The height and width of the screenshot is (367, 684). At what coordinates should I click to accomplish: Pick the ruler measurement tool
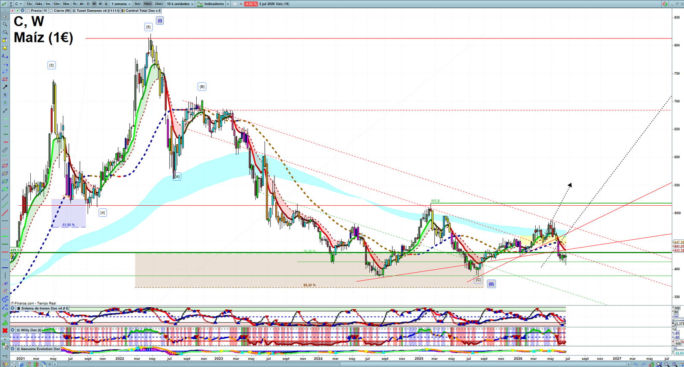[x=5, y=150]
